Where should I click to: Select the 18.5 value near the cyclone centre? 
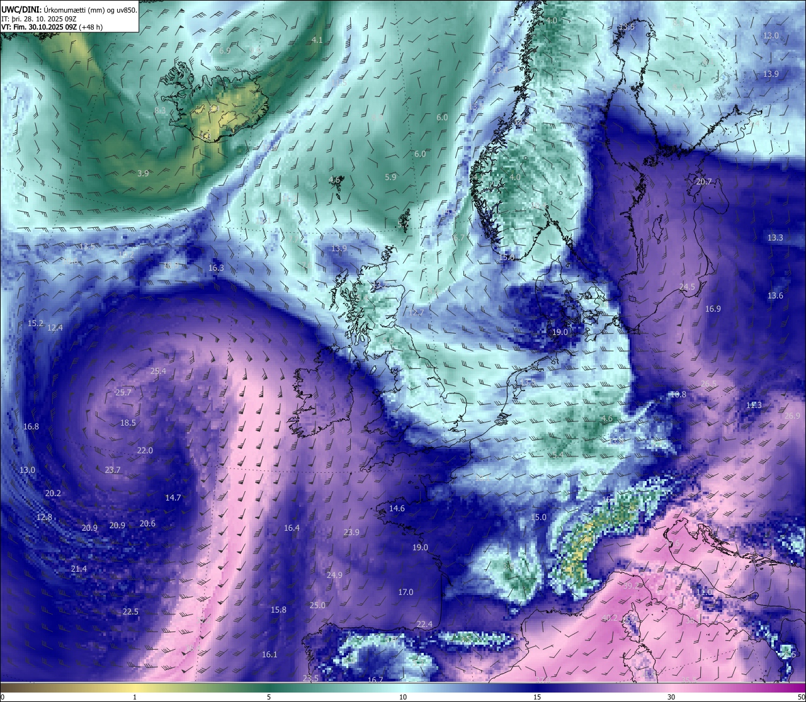coord(128,422)
